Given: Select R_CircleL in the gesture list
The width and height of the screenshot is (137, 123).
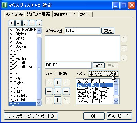Looking at the screenshot, I should (23, 99).
